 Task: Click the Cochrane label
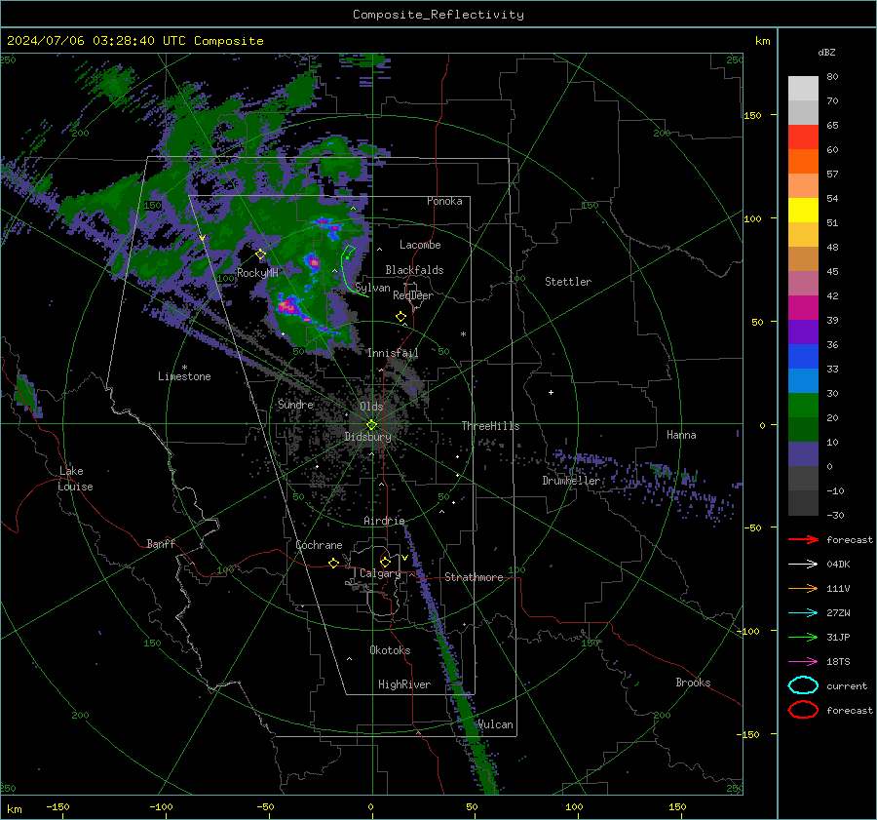point(319,545)
